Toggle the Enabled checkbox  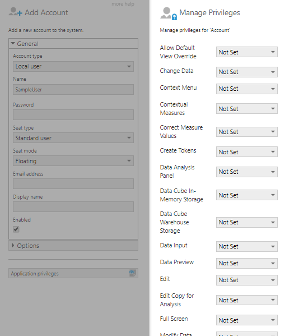16,229
